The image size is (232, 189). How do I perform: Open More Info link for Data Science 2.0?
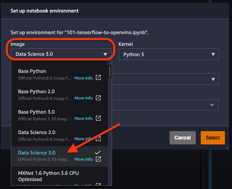[84, 139]
